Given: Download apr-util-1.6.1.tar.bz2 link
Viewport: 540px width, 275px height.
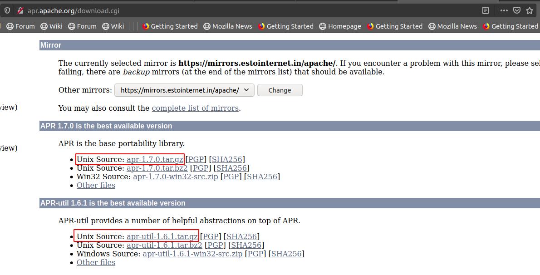Looking at the screenshot, I should 165,246.
